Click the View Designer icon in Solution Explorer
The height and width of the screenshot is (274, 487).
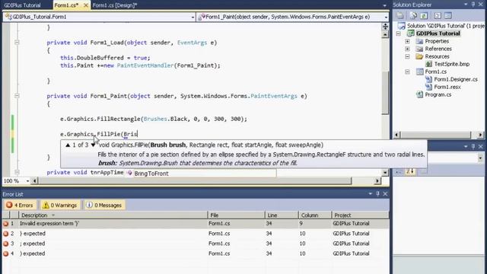point(447,15)
